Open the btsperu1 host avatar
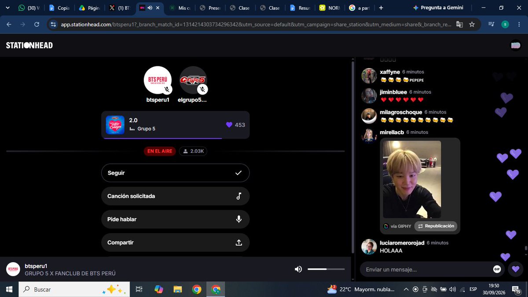This screenshot has width=528, height=297. click(158, 80)
